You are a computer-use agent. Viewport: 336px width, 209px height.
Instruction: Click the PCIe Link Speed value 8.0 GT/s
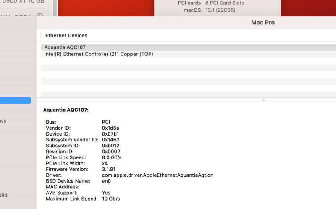[x=112, y=157]
